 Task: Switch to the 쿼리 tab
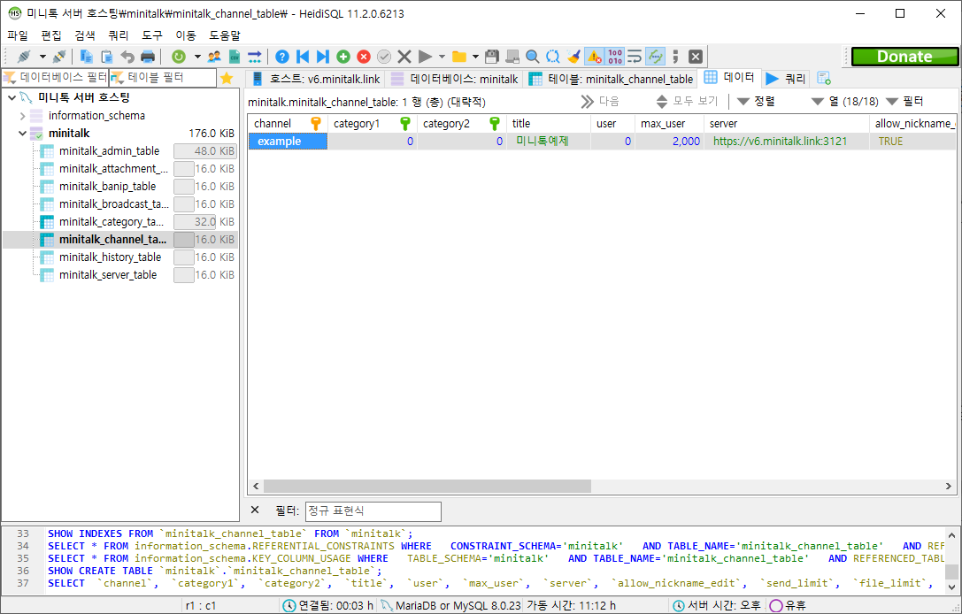click(x=786, y=79)
